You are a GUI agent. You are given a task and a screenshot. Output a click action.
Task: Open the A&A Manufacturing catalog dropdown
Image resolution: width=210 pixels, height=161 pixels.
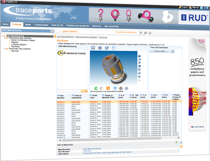[x=28, y=31]
